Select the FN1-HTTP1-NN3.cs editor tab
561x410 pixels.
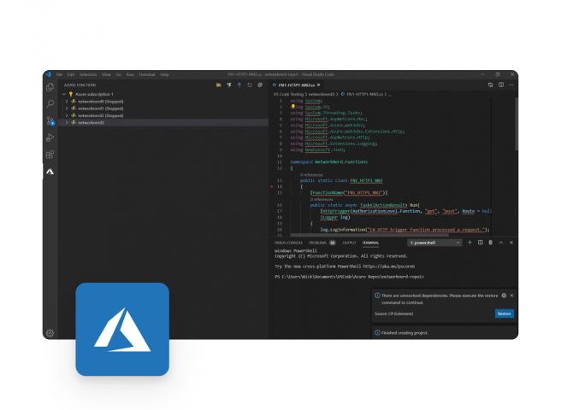pos(296,85)
